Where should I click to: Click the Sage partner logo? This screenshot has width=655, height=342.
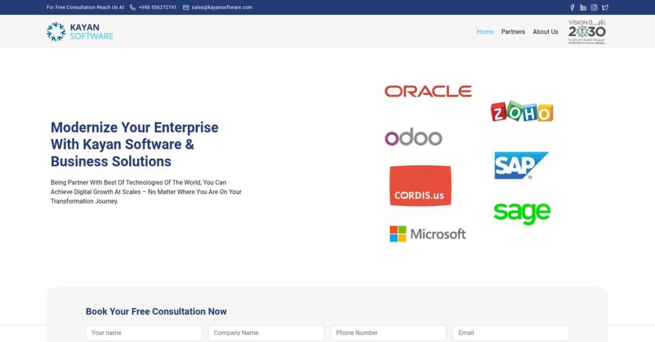click(x=522, y=213)
